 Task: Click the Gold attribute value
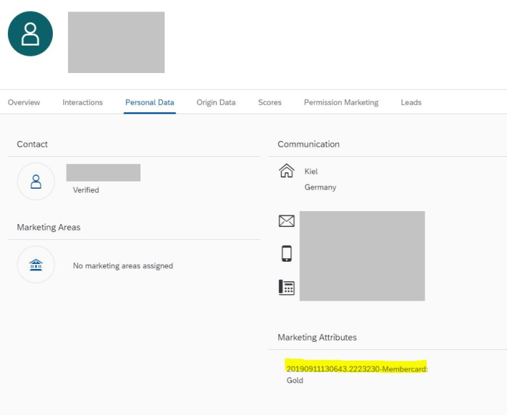point(295,380)
